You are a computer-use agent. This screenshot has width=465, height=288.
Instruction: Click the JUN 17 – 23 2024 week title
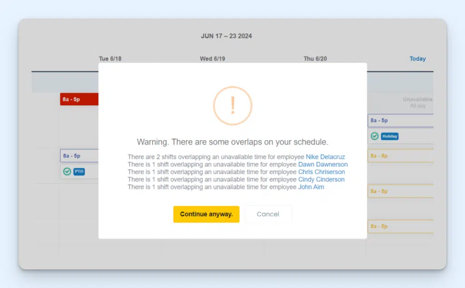226,36
